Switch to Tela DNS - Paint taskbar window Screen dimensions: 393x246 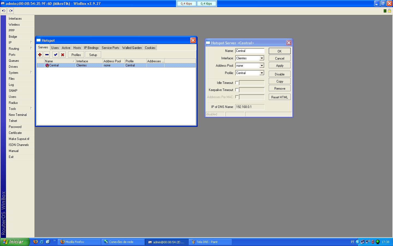[210, 242]
